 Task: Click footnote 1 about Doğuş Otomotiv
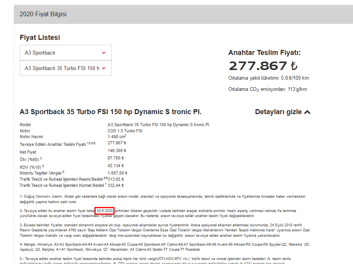163,199
